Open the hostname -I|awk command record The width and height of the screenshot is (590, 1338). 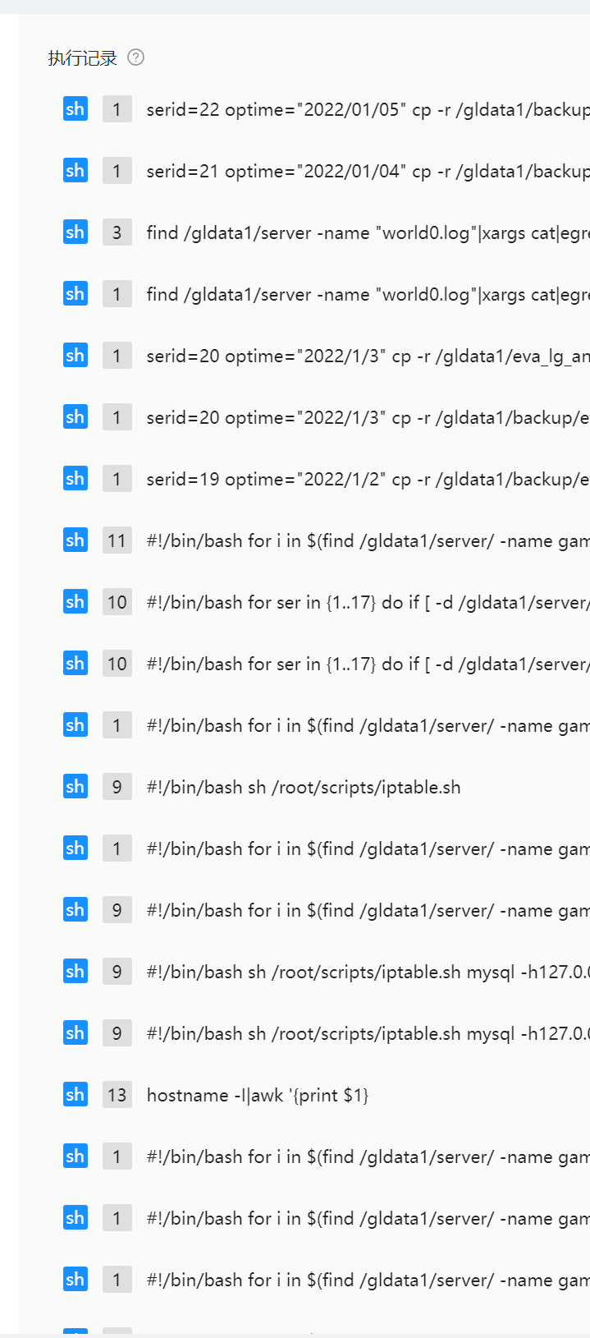(258, 1096)
